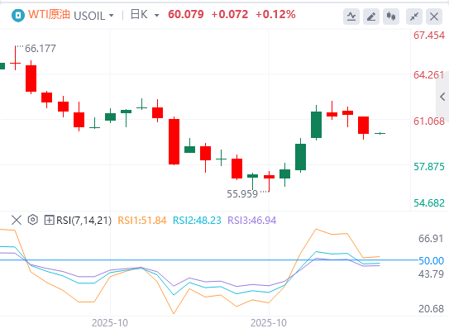Expand the side panel chevron arrow
The image size is (449, 333).
coord(442,97)
